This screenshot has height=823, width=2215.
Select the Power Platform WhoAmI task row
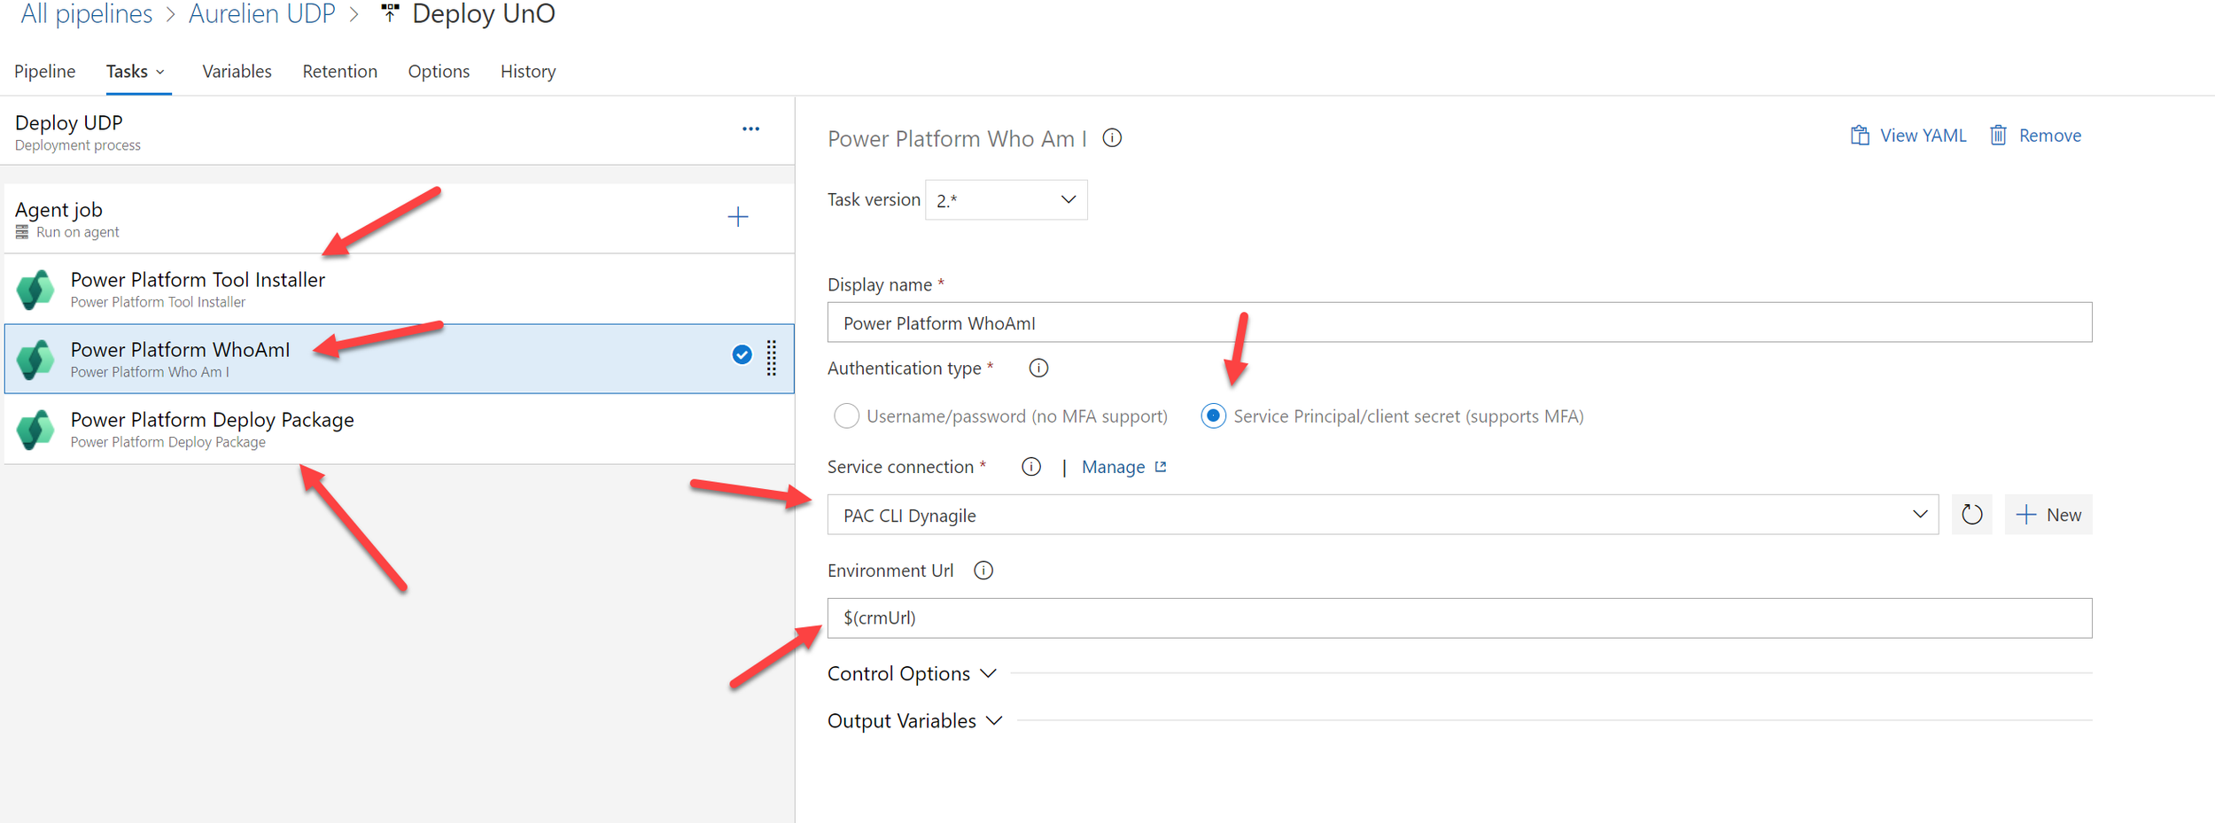coord(399,359)
